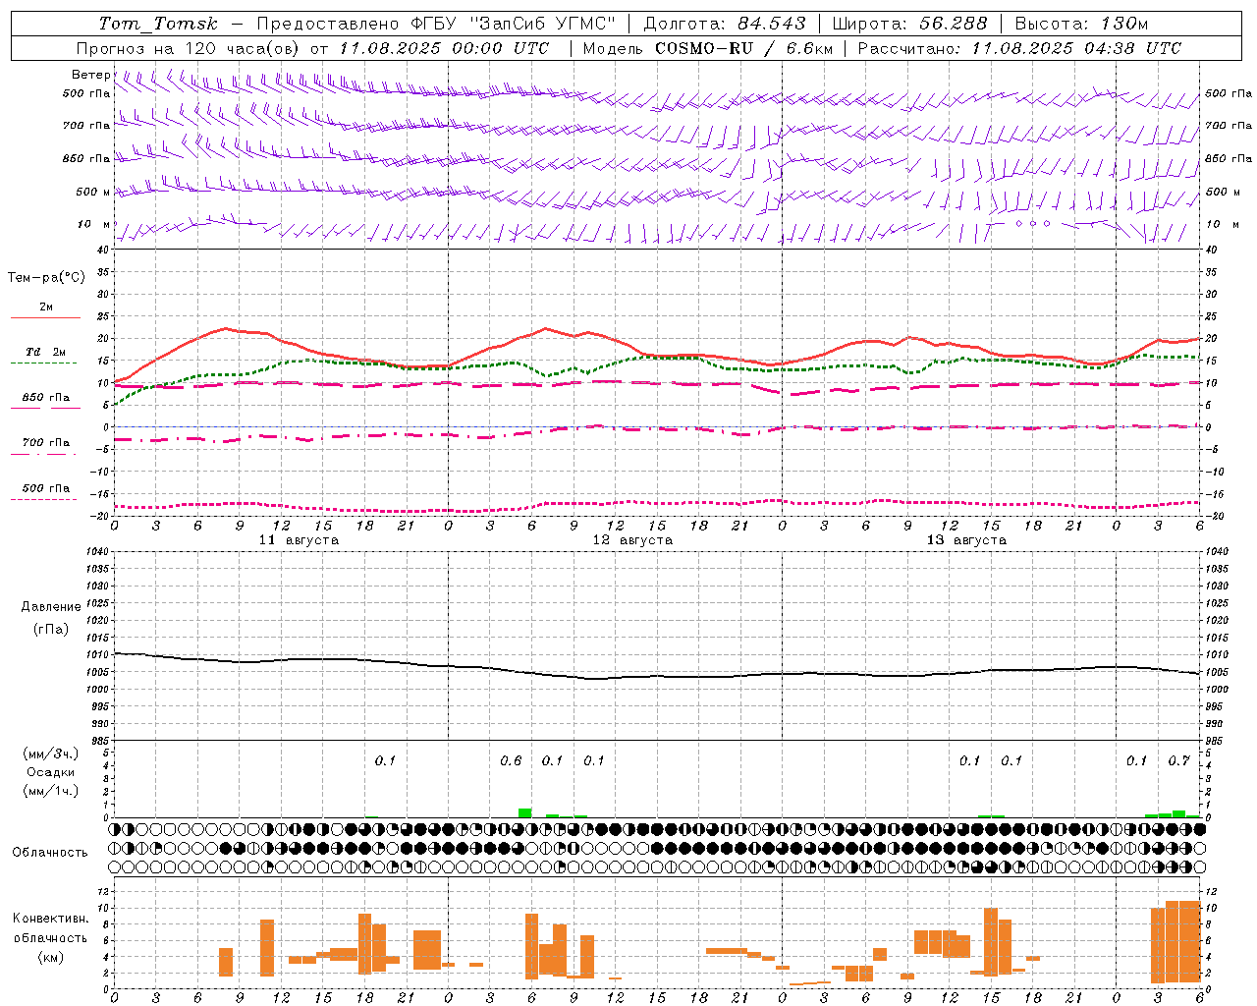Click the green dashed Td 2м legend entry
The image size is (1257, 1006).
click(x=45, y=356)
